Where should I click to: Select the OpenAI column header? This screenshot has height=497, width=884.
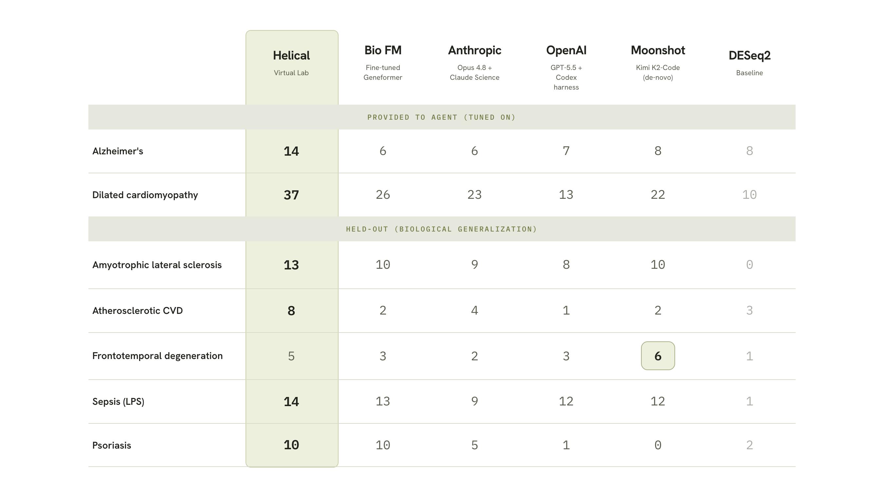(566, 50)
